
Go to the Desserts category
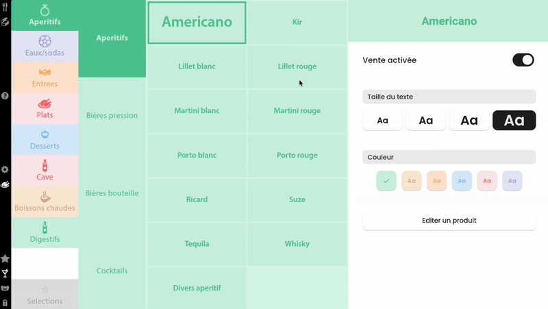45,139
